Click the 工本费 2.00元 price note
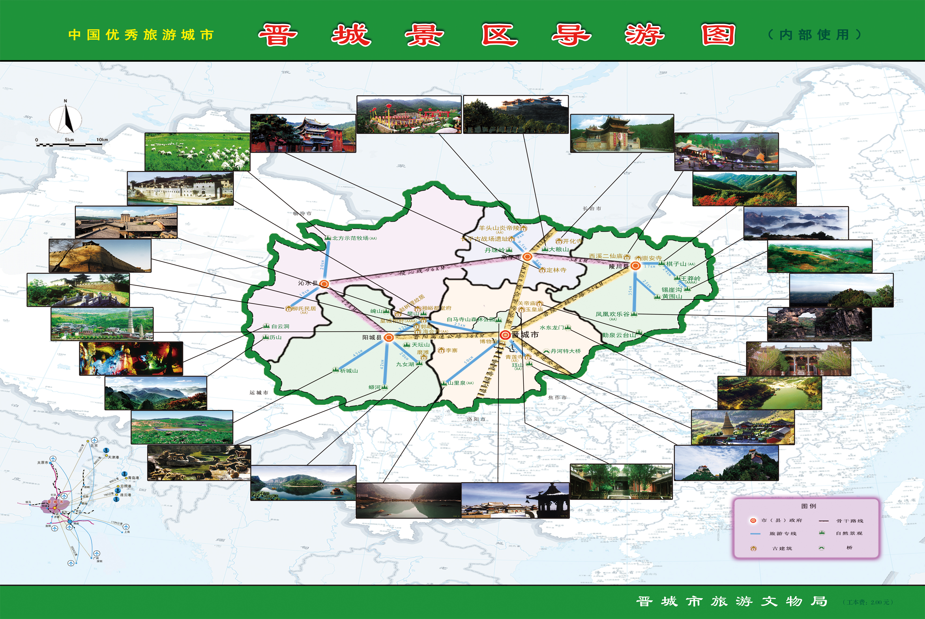This screenshot has height=619, width=925. click(x=868, y=602)
